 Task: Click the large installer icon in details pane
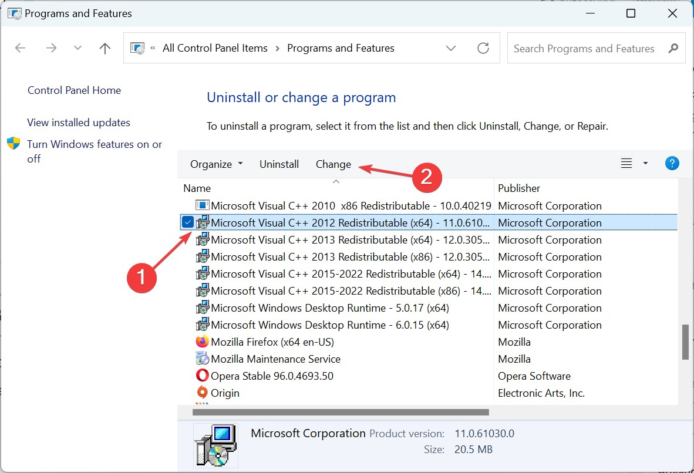coord(215,445)
